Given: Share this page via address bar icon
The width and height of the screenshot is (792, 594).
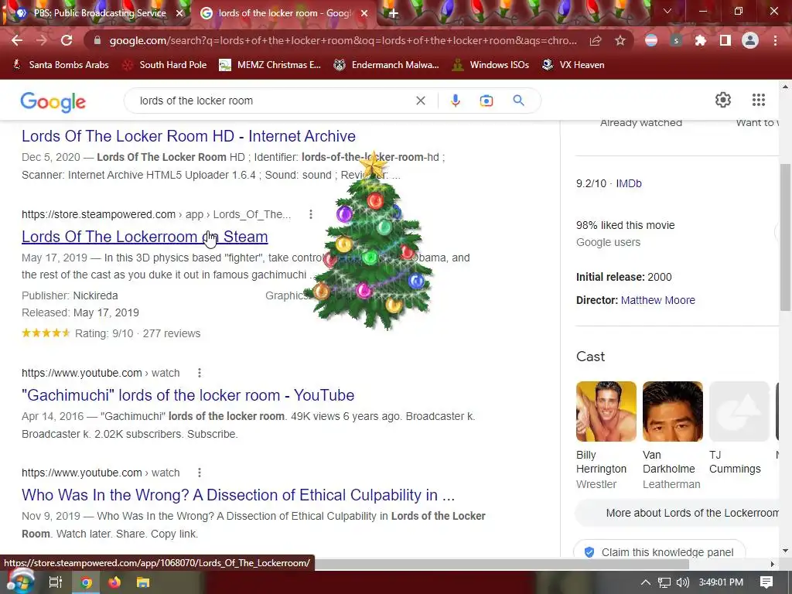Looking at the screenshot, I should pos(596,40).
